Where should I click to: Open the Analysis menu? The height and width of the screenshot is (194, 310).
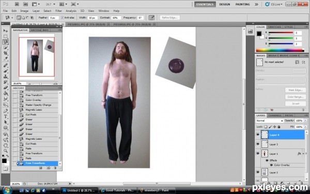pyautogui.click(x=71, y=11)
